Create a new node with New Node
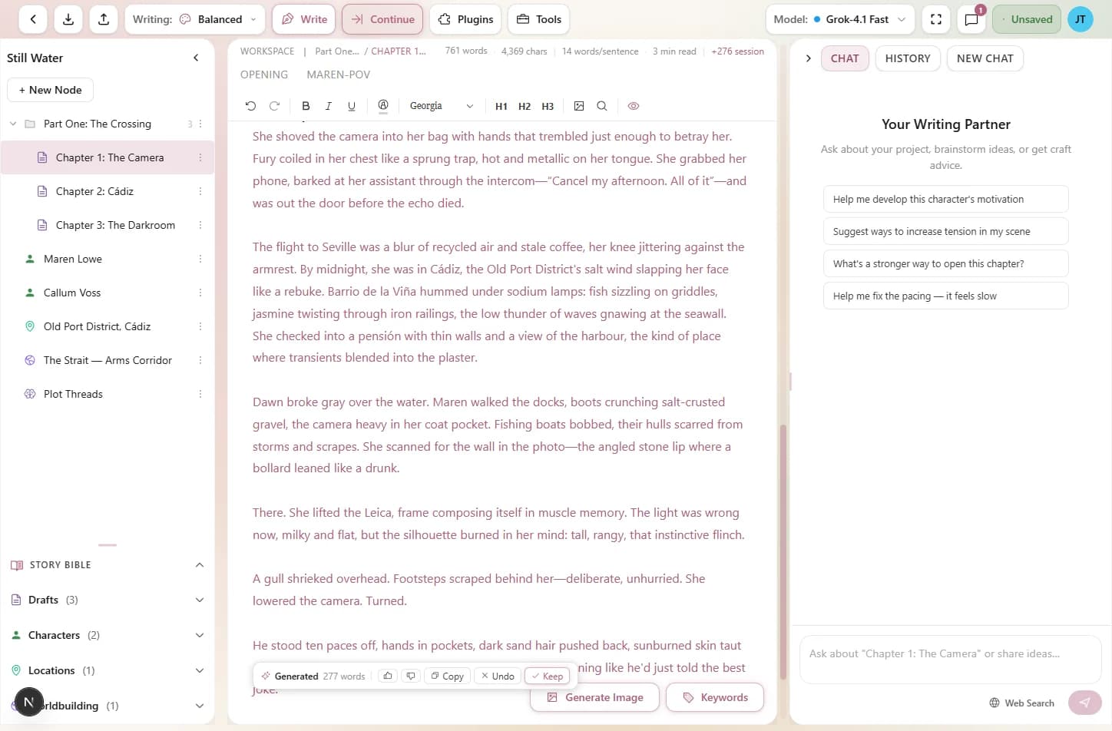The image size is (1112, 731). (50, 90)
